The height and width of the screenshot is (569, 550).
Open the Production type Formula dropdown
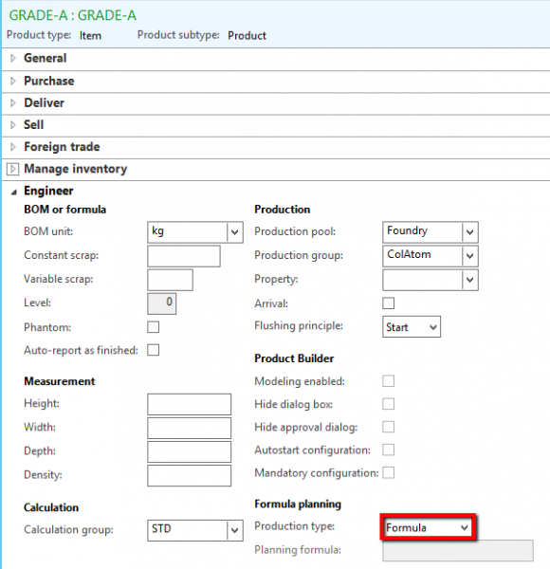coord(428,527)
